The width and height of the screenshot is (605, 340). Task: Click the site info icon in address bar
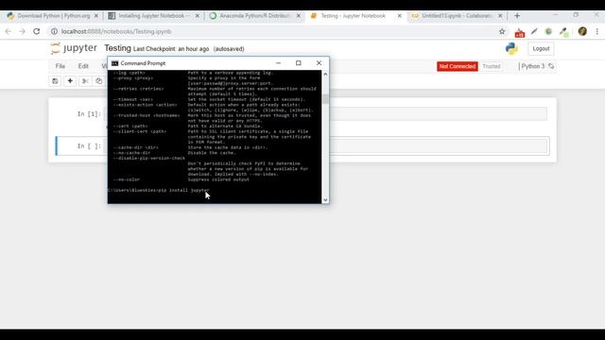[x=55, y=31]
